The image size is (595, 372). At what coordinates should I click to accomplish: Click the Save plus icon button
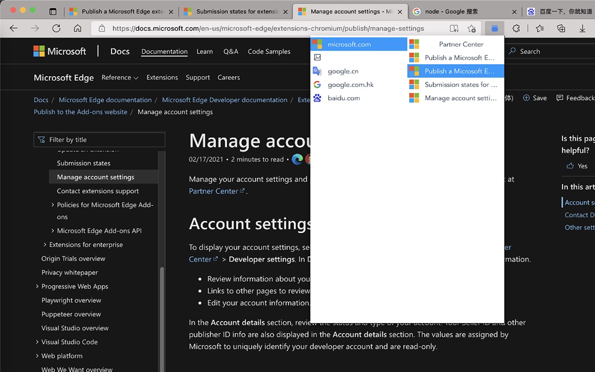point(535,98)
